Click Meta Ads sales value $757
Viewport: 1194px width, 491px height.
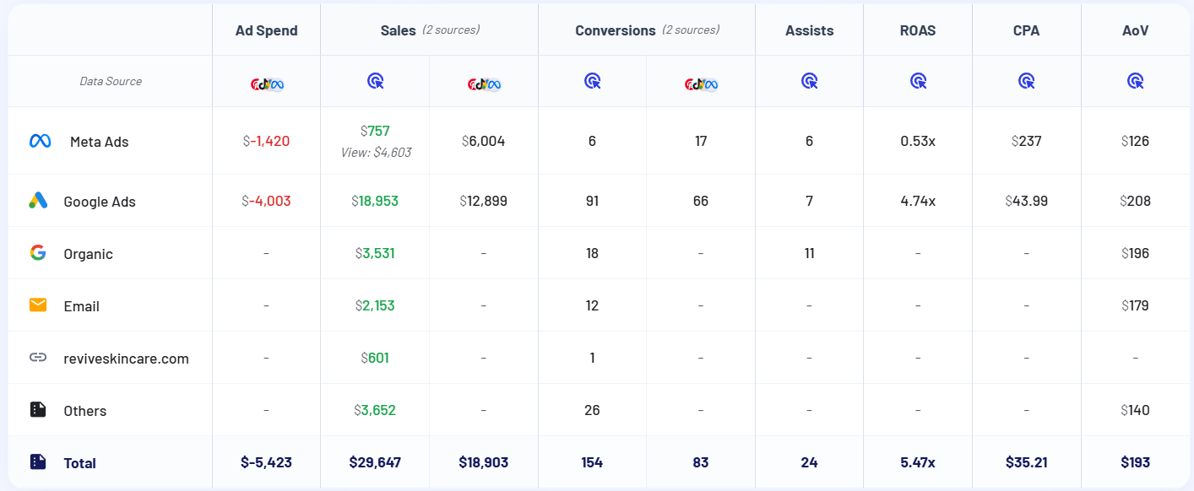pos(375,131)
